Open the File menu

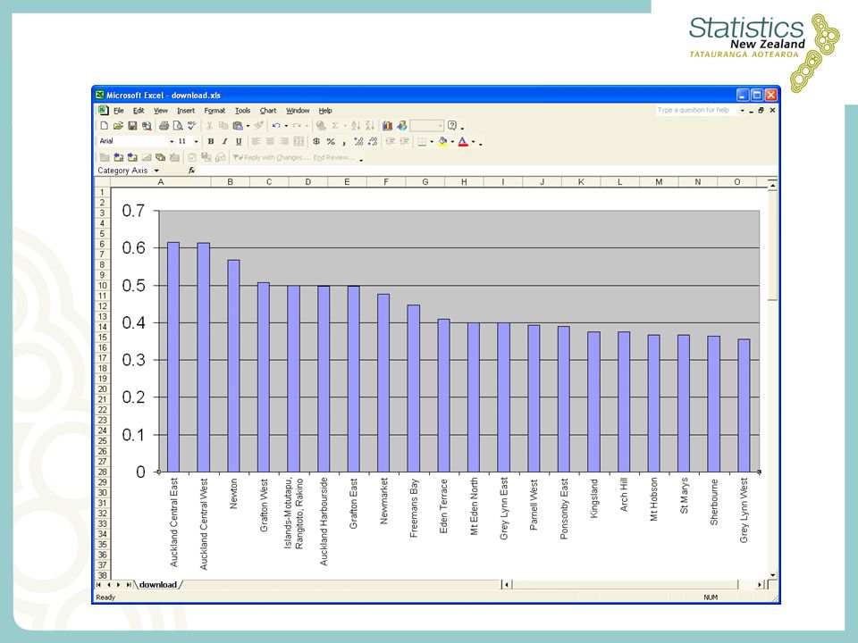click(x=118, y=111)
